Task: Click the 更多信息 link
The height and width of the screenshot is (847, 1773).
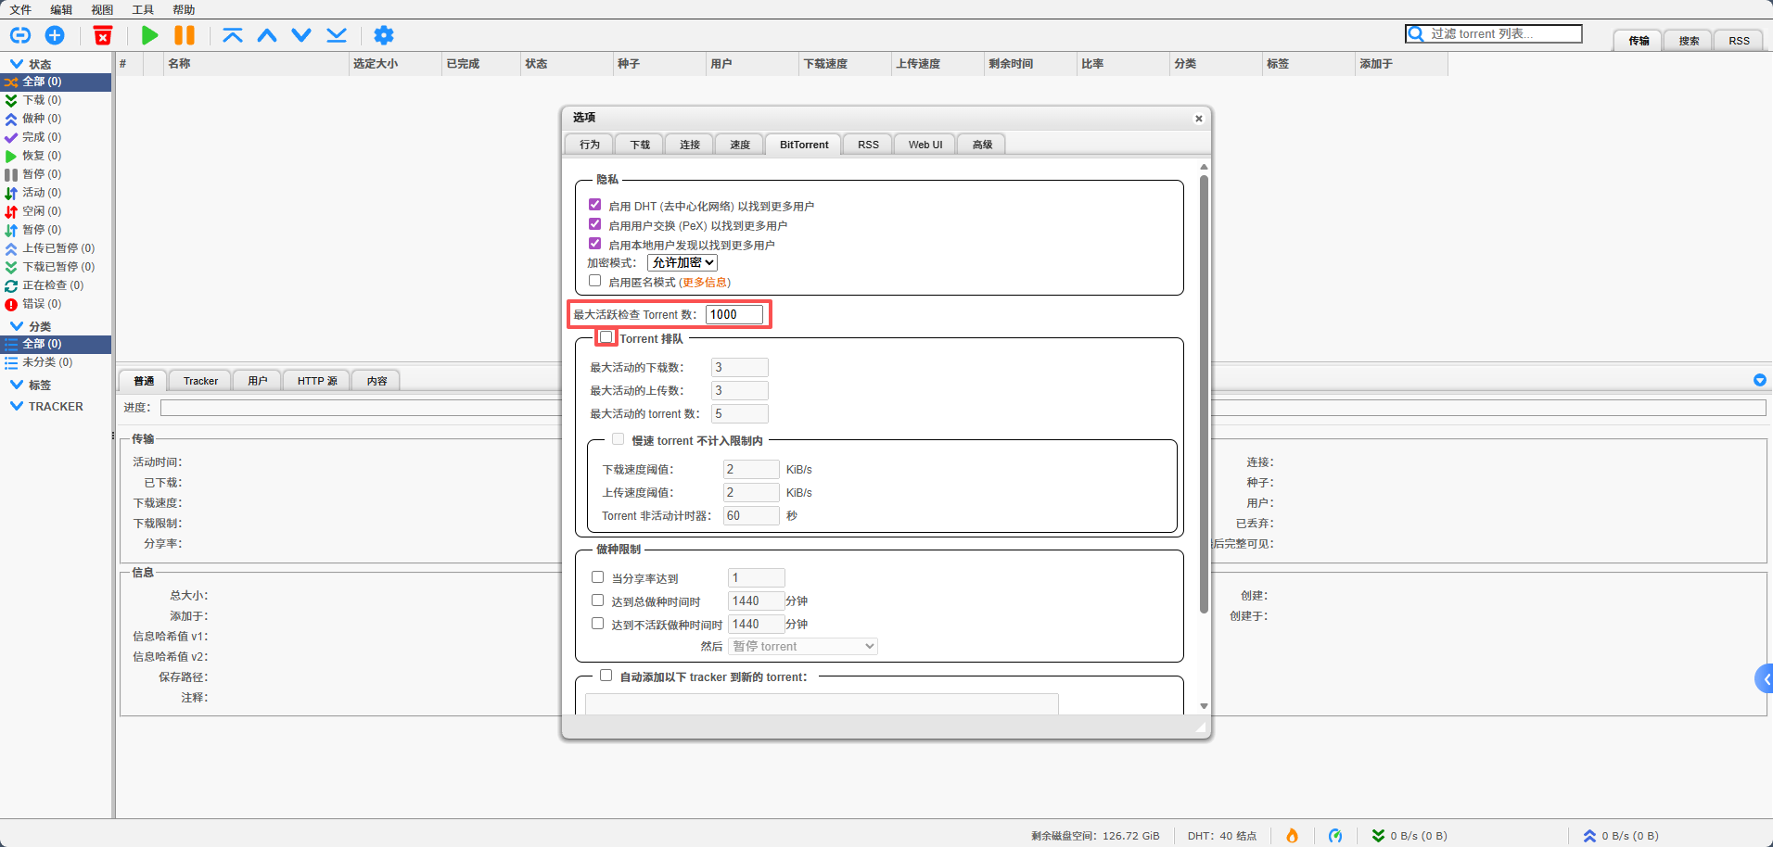Action: (x=705, y=283)
